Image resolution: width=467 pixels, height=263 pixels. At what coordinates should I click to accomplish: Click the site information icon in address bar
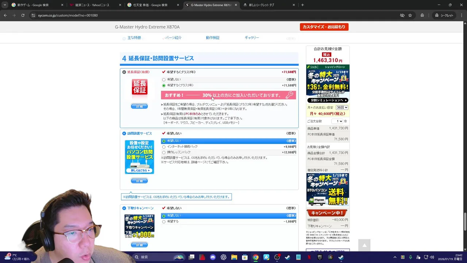(33, 15)
